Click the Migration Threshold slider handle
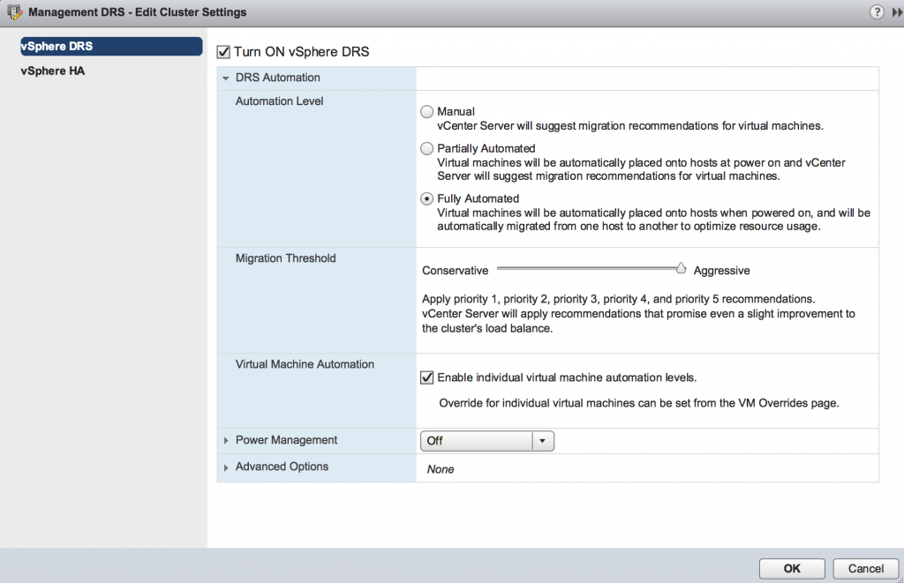 click(x=681, y=268)
